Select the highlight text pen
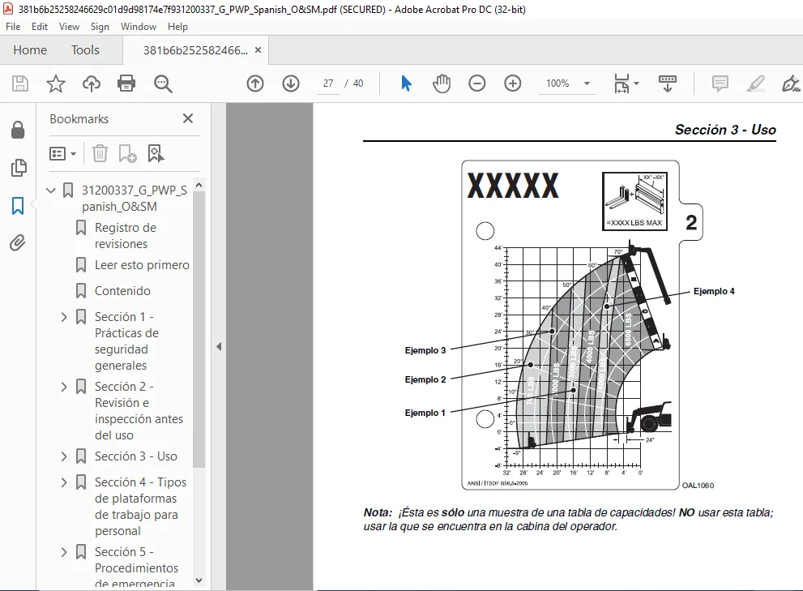 [755, 83]
